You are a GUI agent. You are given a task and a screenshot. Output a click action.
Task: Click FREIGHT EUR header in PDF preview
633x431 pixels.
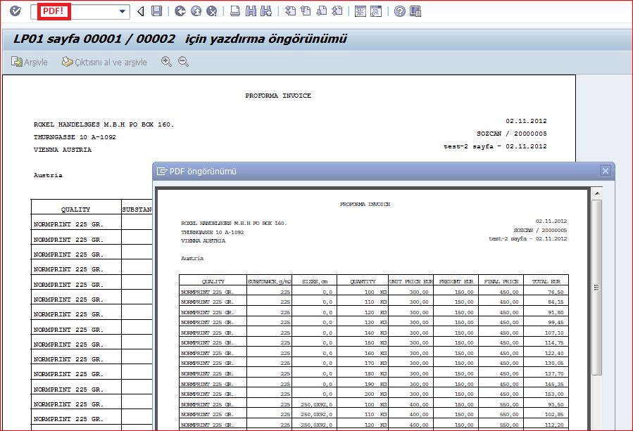456,281
